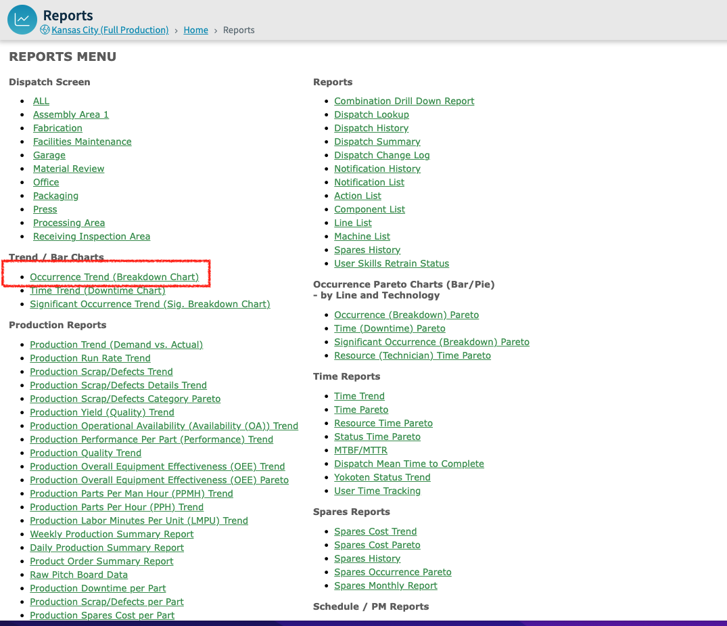Screen dimensions: 727x626
Task: Open Receiving Inspection Area link
Action: pos(91,236)
